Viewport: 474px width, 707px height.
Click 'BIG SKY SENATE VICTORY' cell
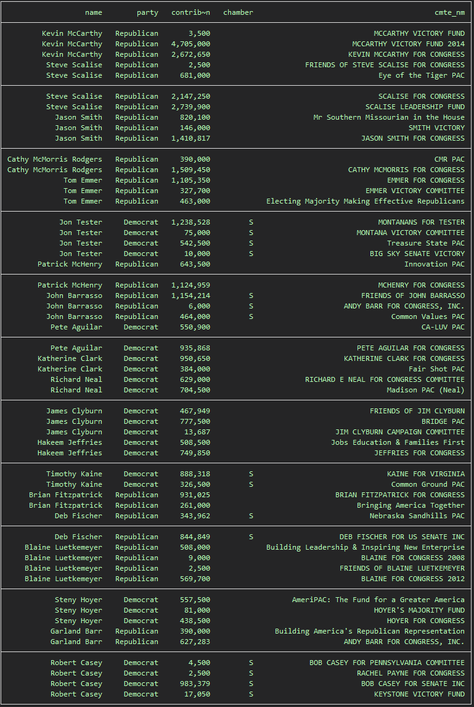coord(417,254)
